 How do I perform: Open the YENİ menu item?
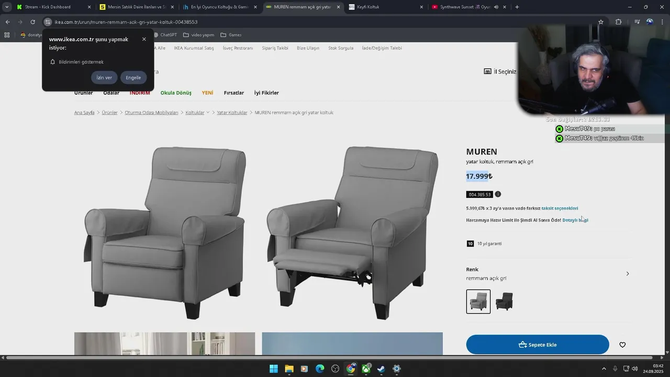pos(207,93)
